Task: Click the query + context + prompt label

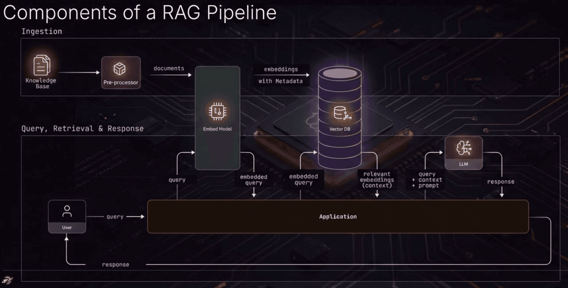Action: (x=426, y=180)
